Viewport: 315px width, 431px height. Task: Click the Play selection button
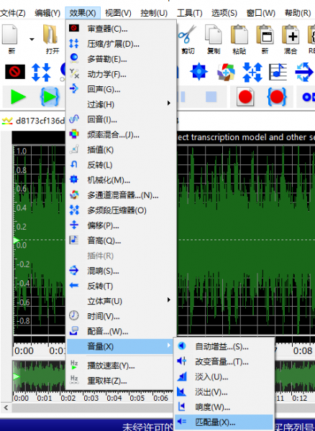(x=50, y=97)
